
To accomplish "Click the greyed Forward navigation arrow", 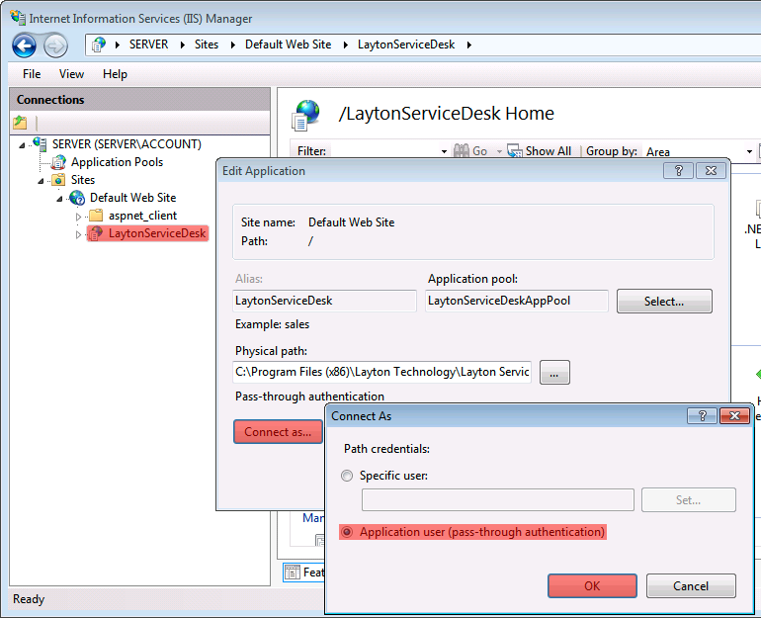I will pyautogui.click(x=55, y=46).
